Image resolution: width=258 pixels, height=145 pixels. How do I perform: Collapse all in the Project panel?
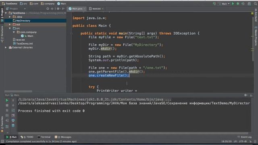tap(52, 9)
